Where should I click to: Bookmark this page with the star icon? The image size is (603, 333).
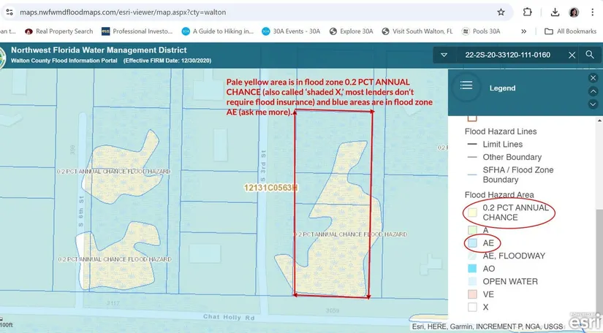[501, 12]
